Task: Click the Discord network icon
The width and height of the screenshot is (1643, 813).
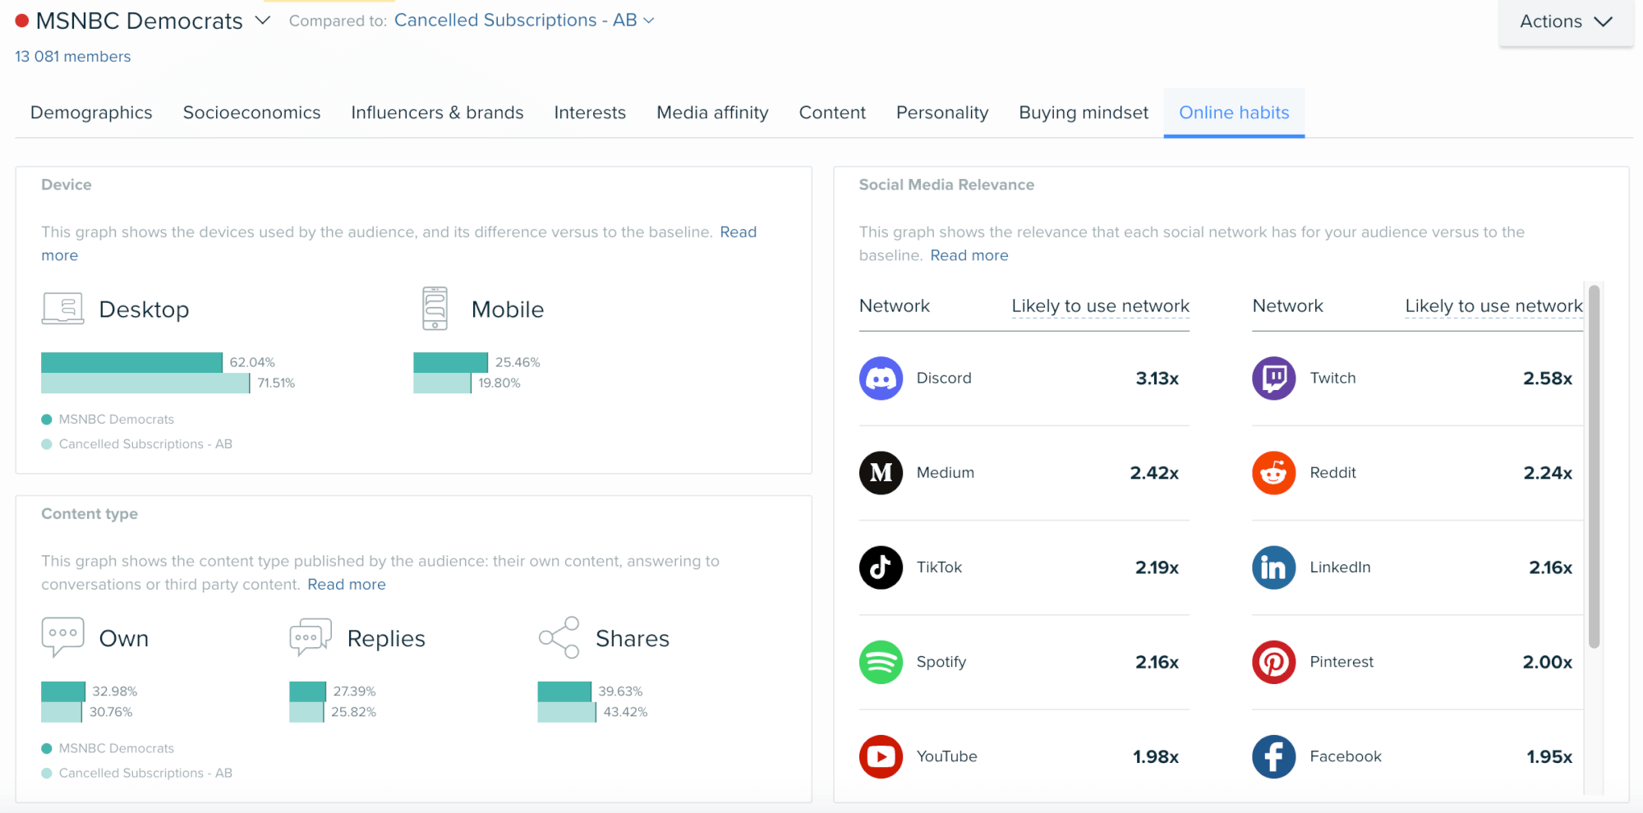Action: pyautogui.click(x=881, y=379)
